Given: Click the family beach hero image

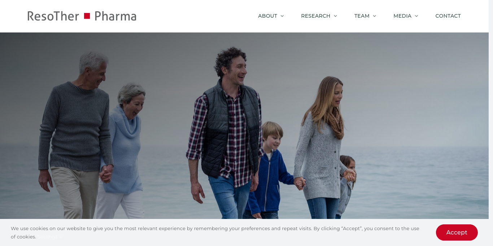Looking at the screenshot, I should pyautogui.click(x=244, y=126).
